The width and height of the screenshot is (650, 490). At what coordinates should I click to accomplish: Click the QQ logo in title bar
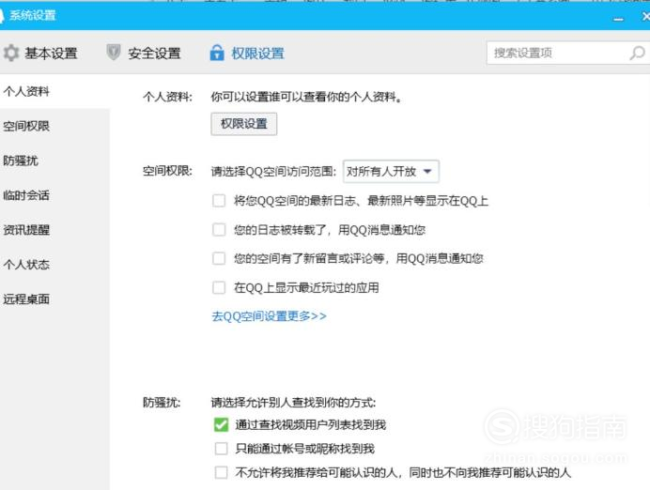coord(2,15)
